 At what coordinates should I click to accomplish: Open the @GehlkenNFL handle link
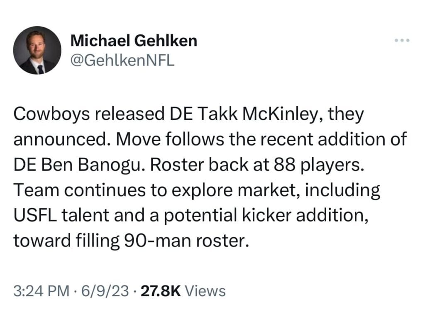[122, 61]
